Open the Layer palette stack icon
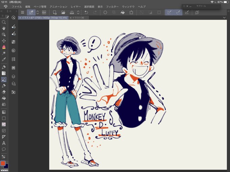This screenshot has width=230, height=172. pyautogui.click(x=13, y=77)
